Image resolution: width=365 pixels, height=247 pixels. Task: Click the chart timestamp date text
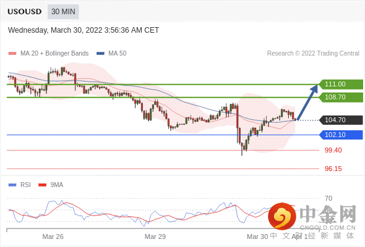click(x=84, y=30)
